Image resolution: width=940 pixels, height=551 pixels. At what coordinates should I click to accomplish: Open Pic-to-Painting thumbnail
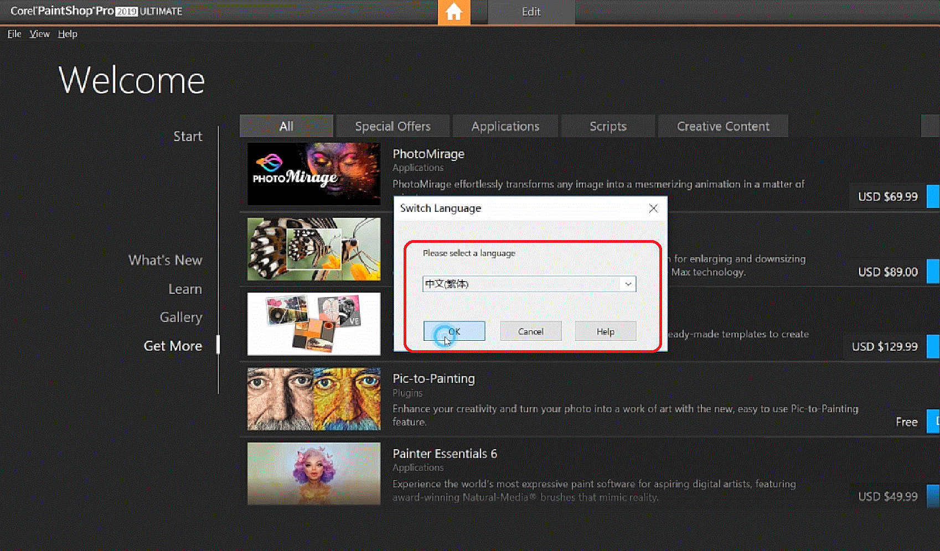[314, 399]
